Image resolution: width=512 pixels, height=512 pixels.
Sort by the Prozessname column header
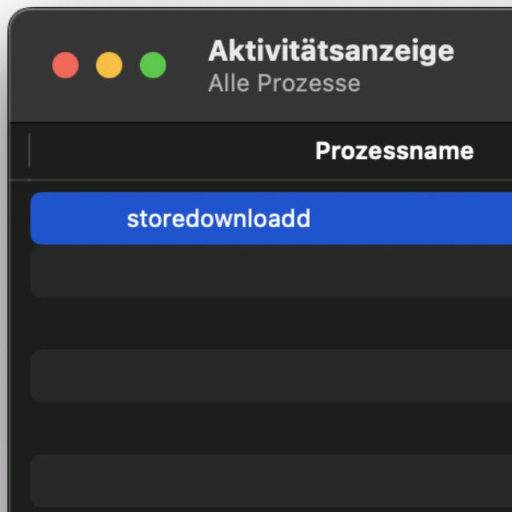[394, 151]
